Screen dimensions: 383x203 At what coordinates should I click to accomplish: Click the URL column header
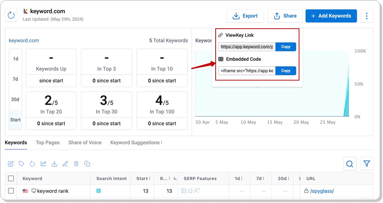click(311, 178)
